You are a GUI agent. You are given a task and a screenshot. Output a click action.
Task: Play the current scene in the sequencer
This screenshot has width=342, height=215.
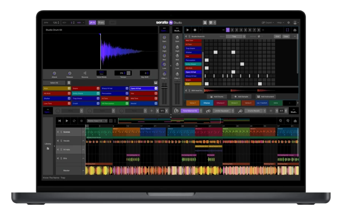point(188,30)
